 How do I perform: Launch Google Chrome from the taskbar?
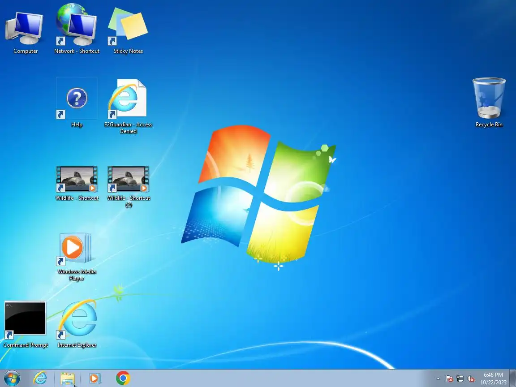point(123,378)
